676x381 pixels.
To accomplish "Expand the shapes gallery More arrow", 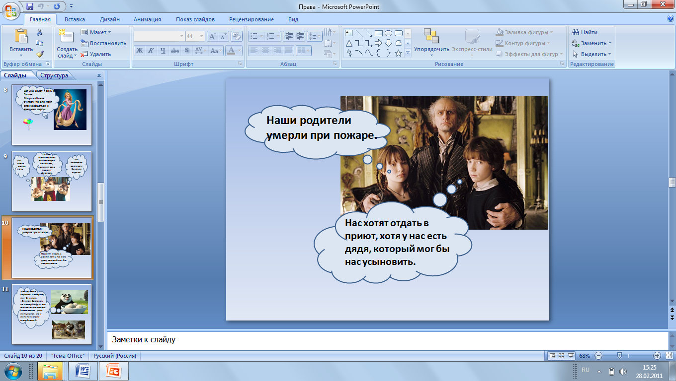I will (x=408, y=53).
